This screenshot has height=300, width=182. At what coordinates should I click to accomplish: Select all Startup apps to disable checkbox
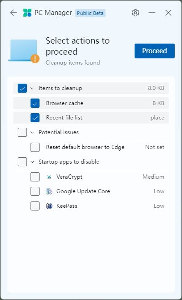point(22,162)
